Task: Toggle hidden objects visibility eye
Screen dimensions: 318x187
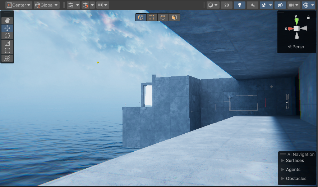Action: [280, 5]
